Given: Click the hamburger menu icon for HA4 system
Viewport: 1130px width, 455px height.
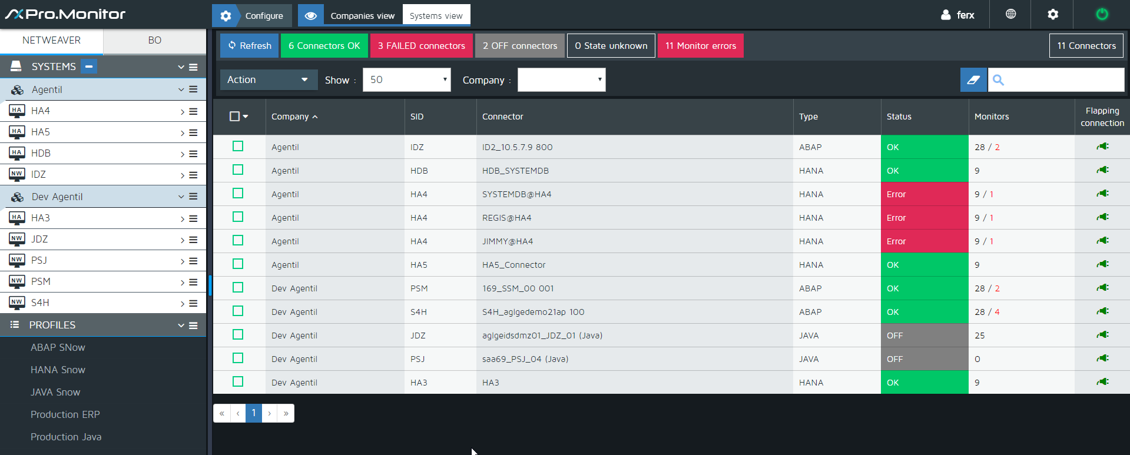Looking at the screenshot, I should [x=193, y=111].
